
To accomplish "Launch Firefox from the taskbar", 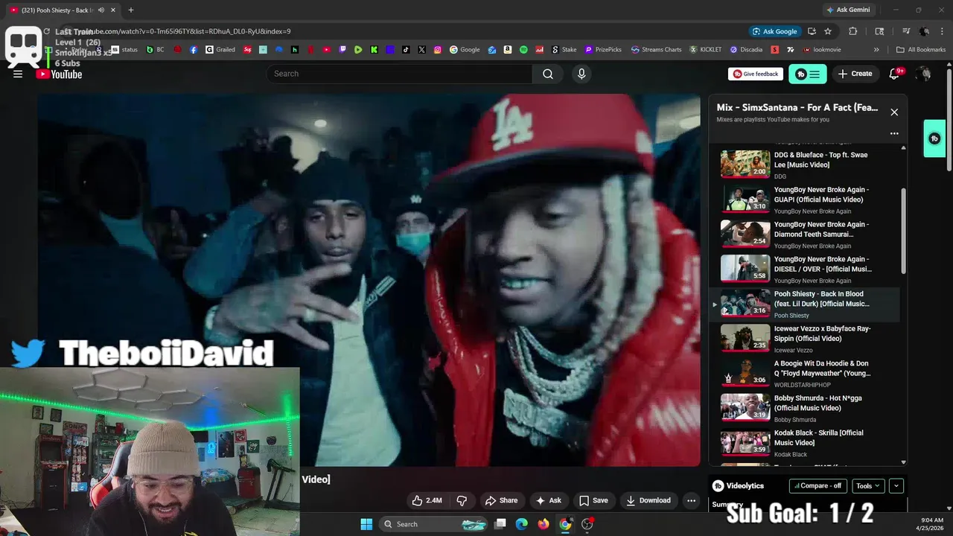I will coord(544,524).
